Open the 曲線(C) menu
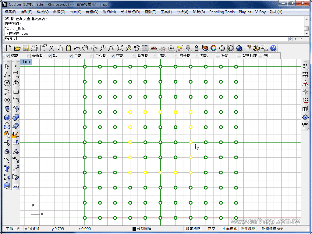The width and height of the screenshot is (312, 234). [59, 12]
